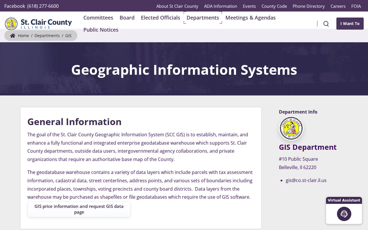This screenshot has width=368, height=230.
Task: Open Meetings & Agendas menu
Action: (250, 18)
